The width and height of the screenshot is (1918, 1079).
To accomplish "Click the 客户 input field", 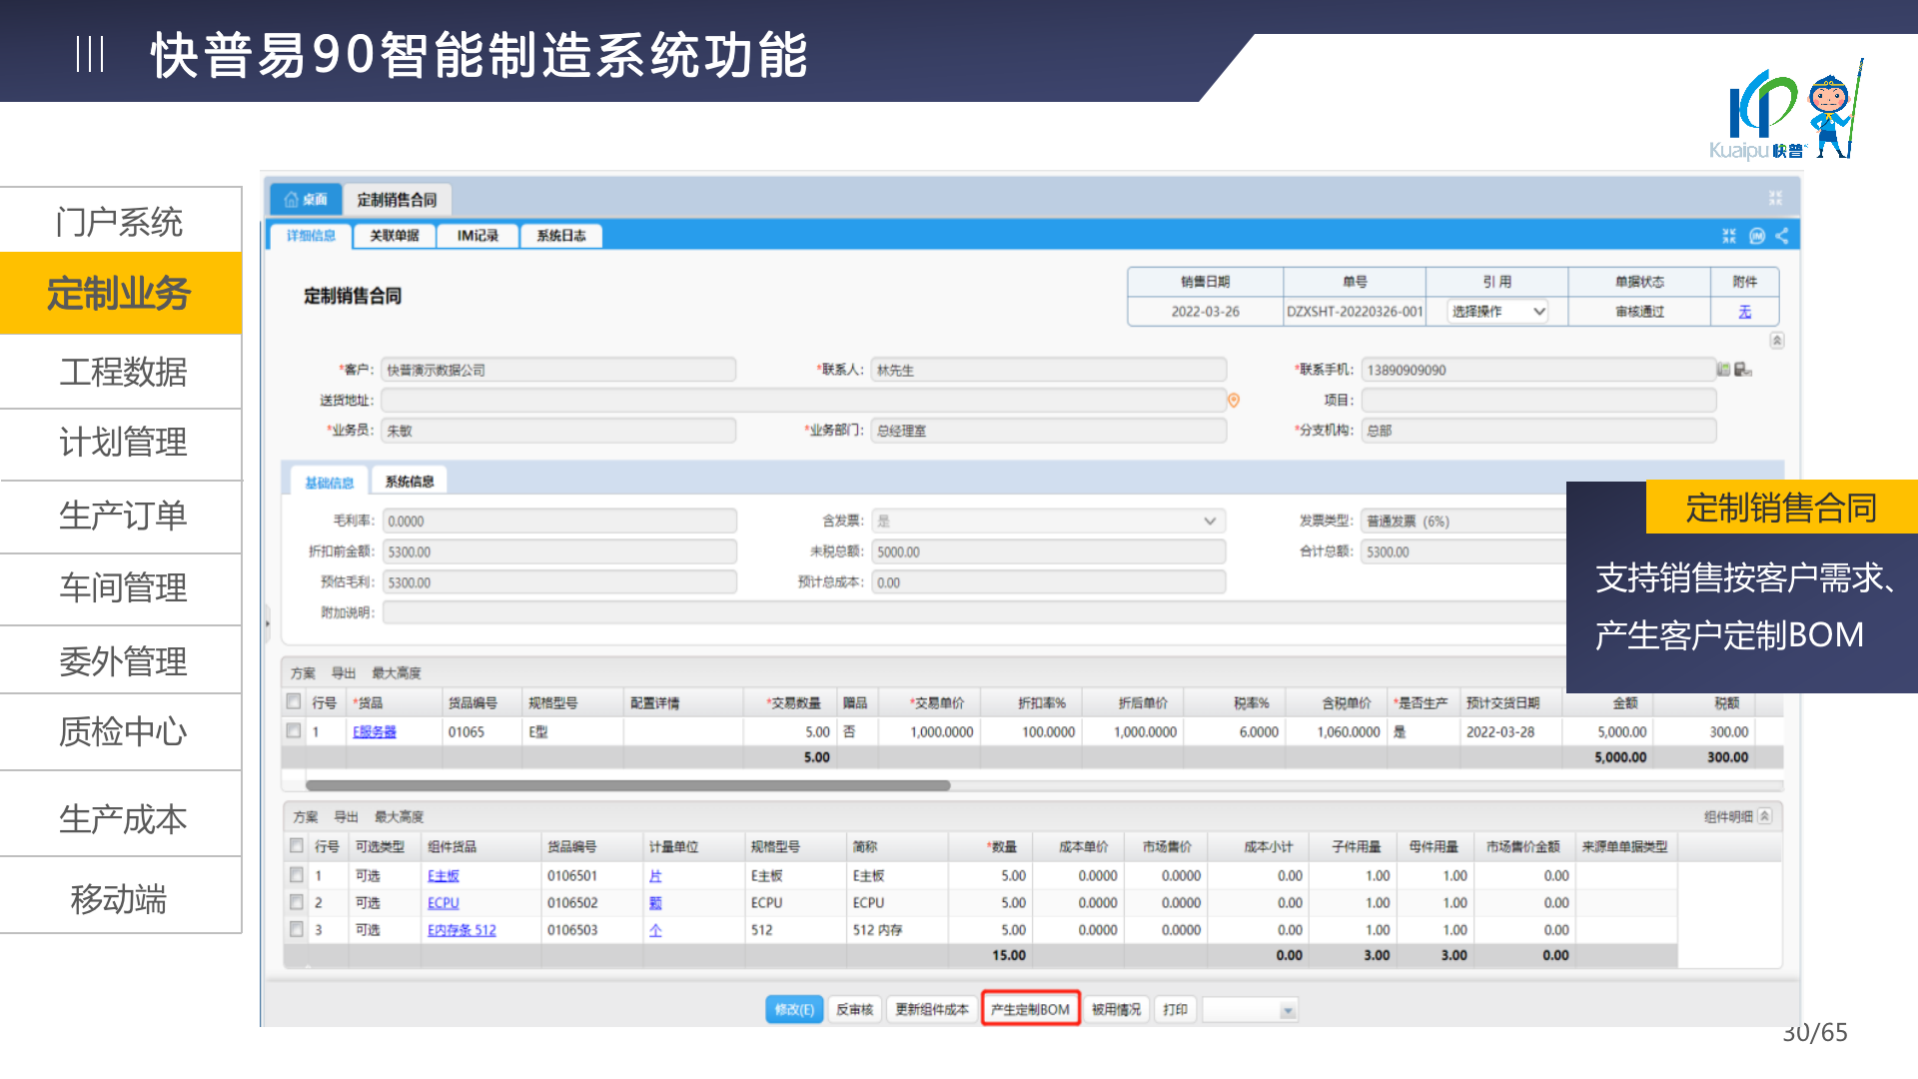I will coord(558,370).
